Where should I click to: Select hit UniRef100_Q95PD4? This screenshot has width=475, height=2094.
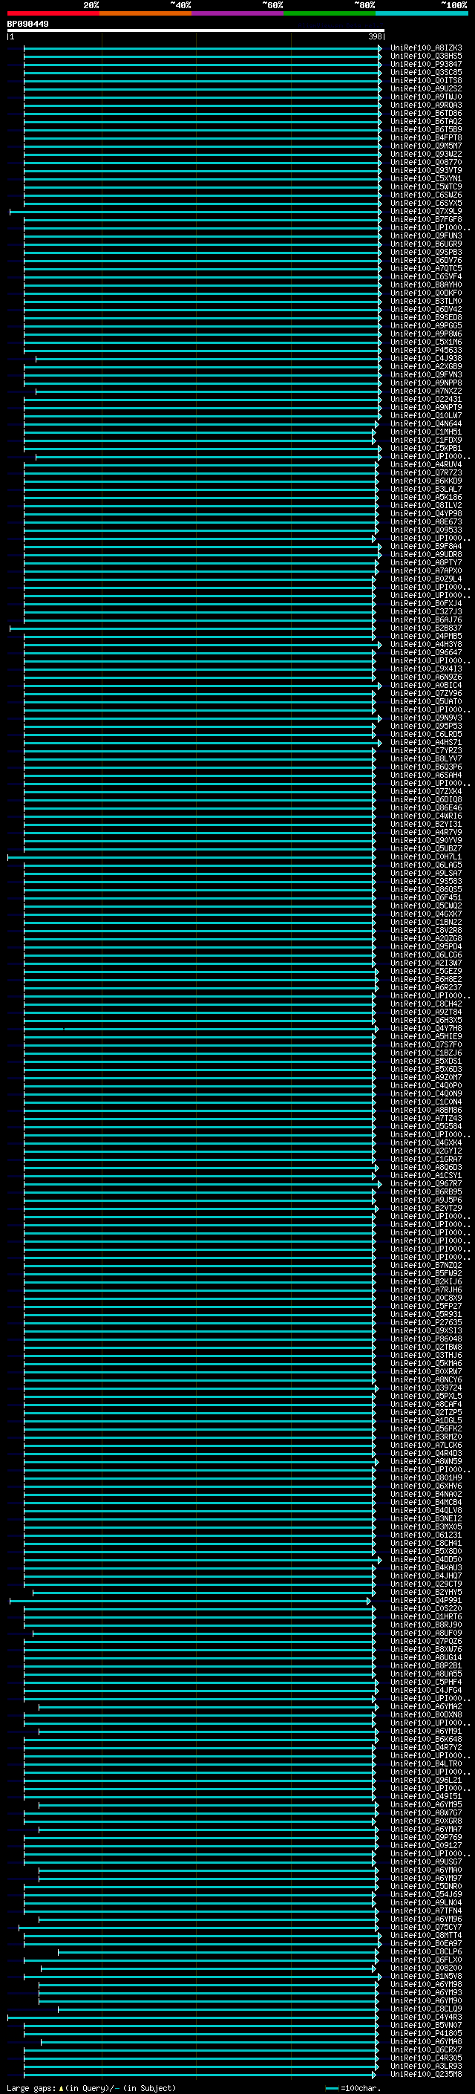click(x=426, y=946)
